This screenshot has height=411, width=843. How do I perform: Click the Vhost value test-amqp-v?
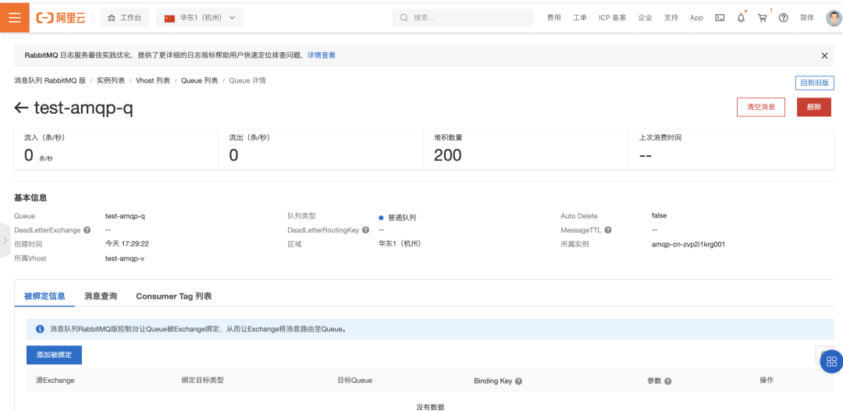(x=125, y=258)
